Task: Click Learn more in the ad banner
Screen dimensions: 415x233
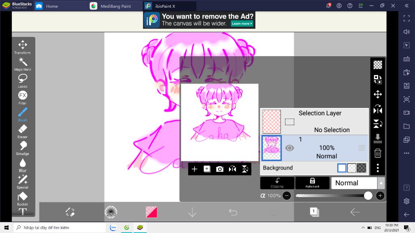Action: [242, 23]
